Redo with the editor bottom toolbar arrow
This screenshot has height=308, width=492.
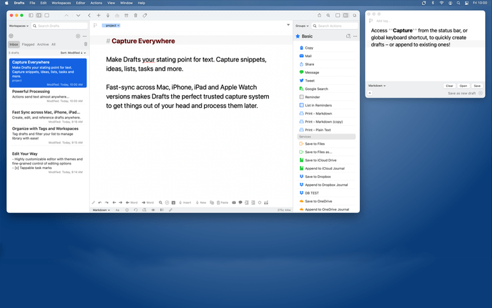(106, 203)
